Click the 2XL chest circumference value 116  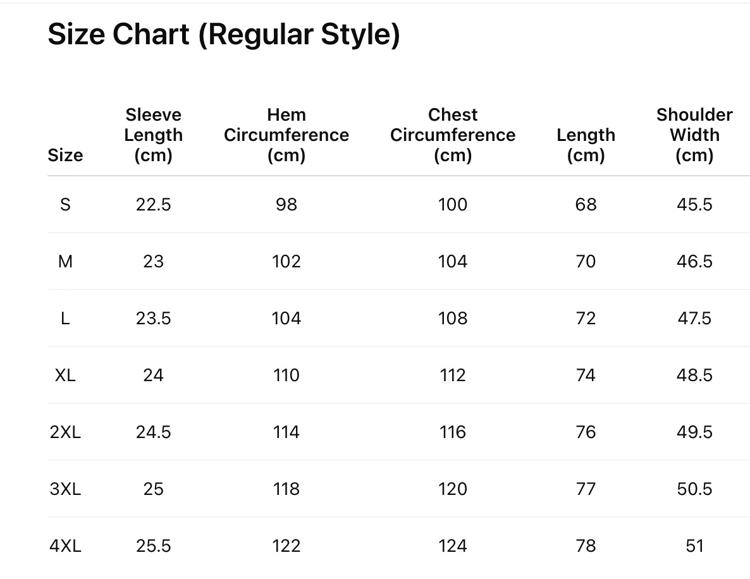tap(453, 432)
